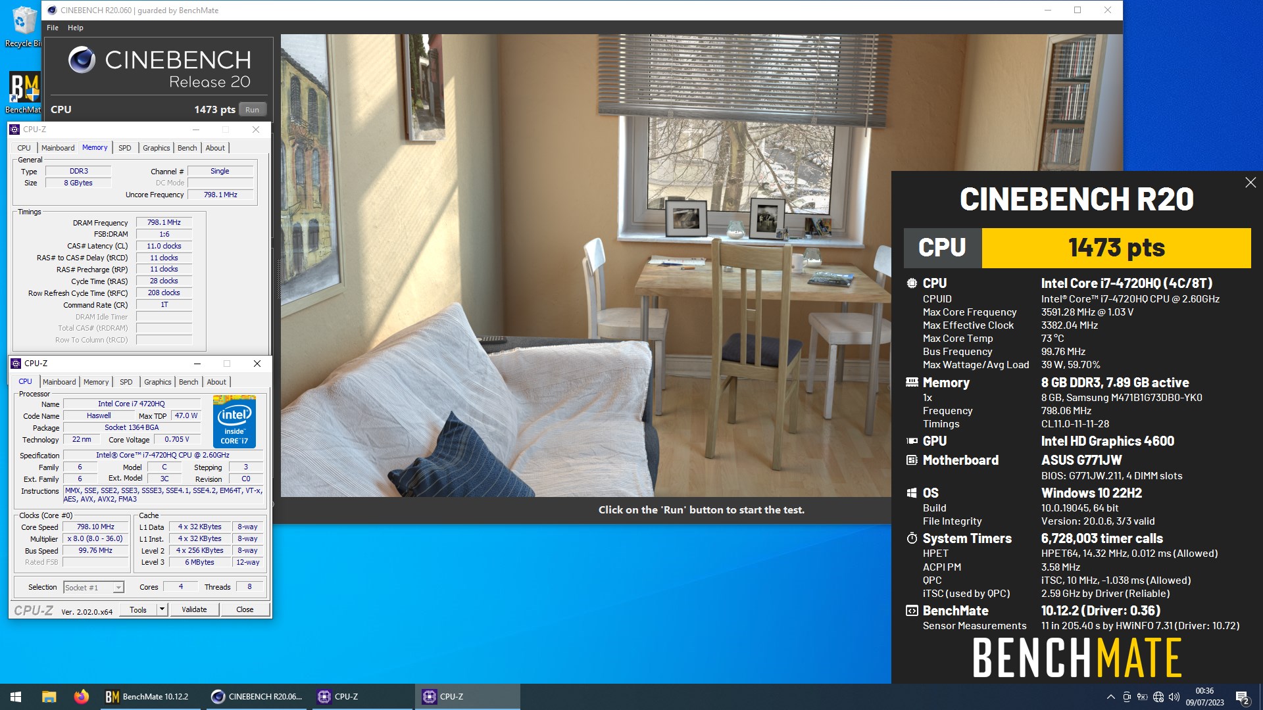Open File Explorer from the taskbar
Viewport: 1263px width, 710px height.
point(49,697)
